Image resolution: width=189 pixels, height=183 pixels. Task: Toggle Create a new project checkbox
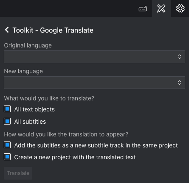coord(7,157)
